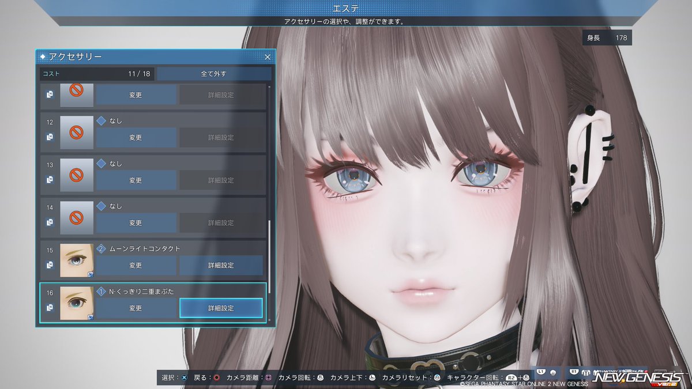The width and height of the screenshot is (692, 389).
Task: Click the blue M badge on slot 16 thumbnail
Action: [x=91, y=316]
